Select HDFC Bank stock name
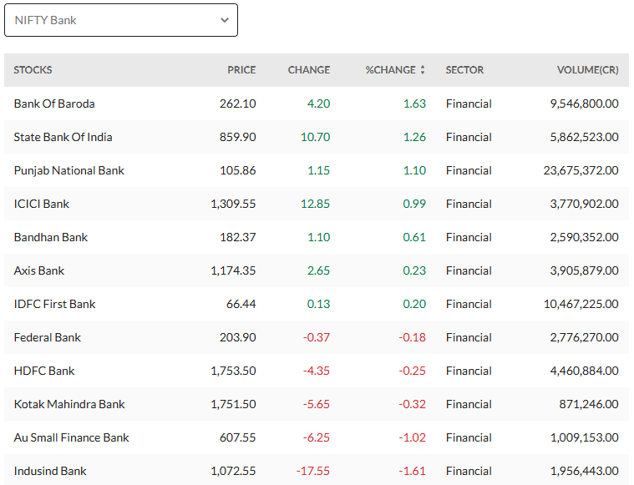The height and width of the screenshot is (485, 634). (44, 371)
